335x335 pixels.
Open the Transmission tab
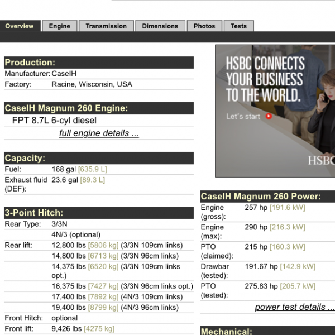pos(106,26)
